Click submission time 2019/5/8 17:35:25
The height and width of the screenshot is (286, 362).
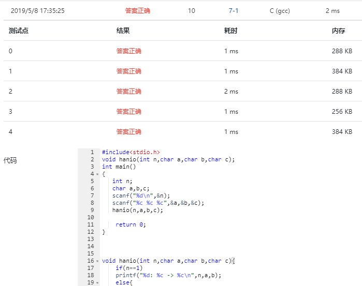[x=38, y=11]
